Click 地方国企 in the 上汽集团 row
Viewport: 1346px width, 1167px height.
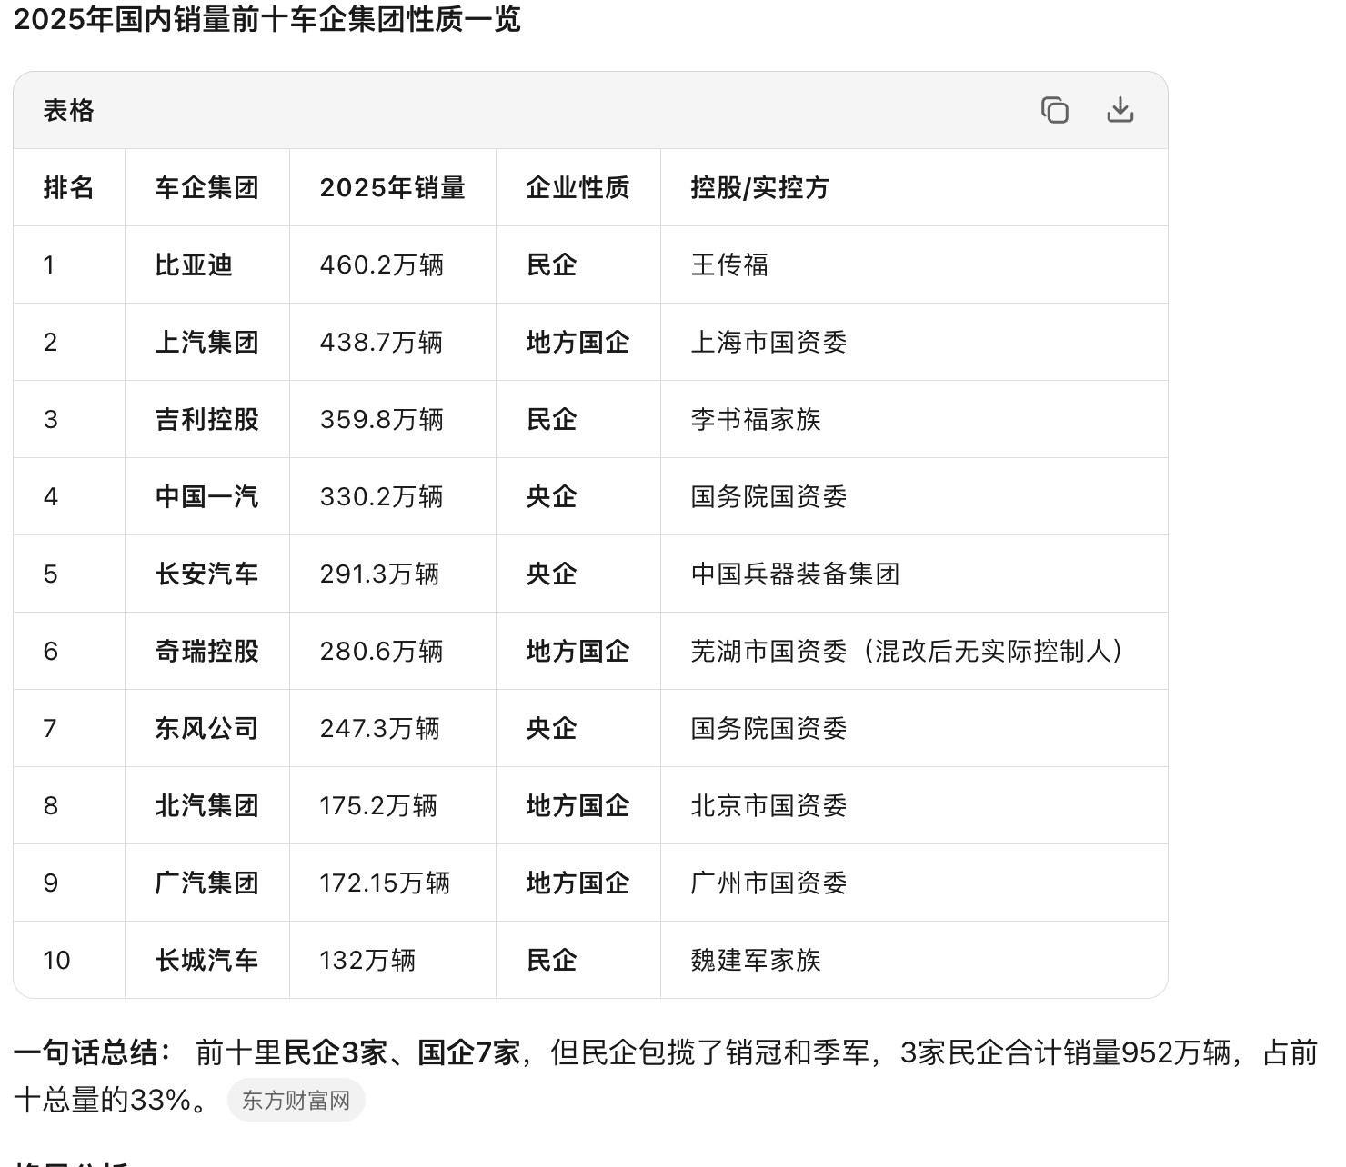tap(578, 342)
